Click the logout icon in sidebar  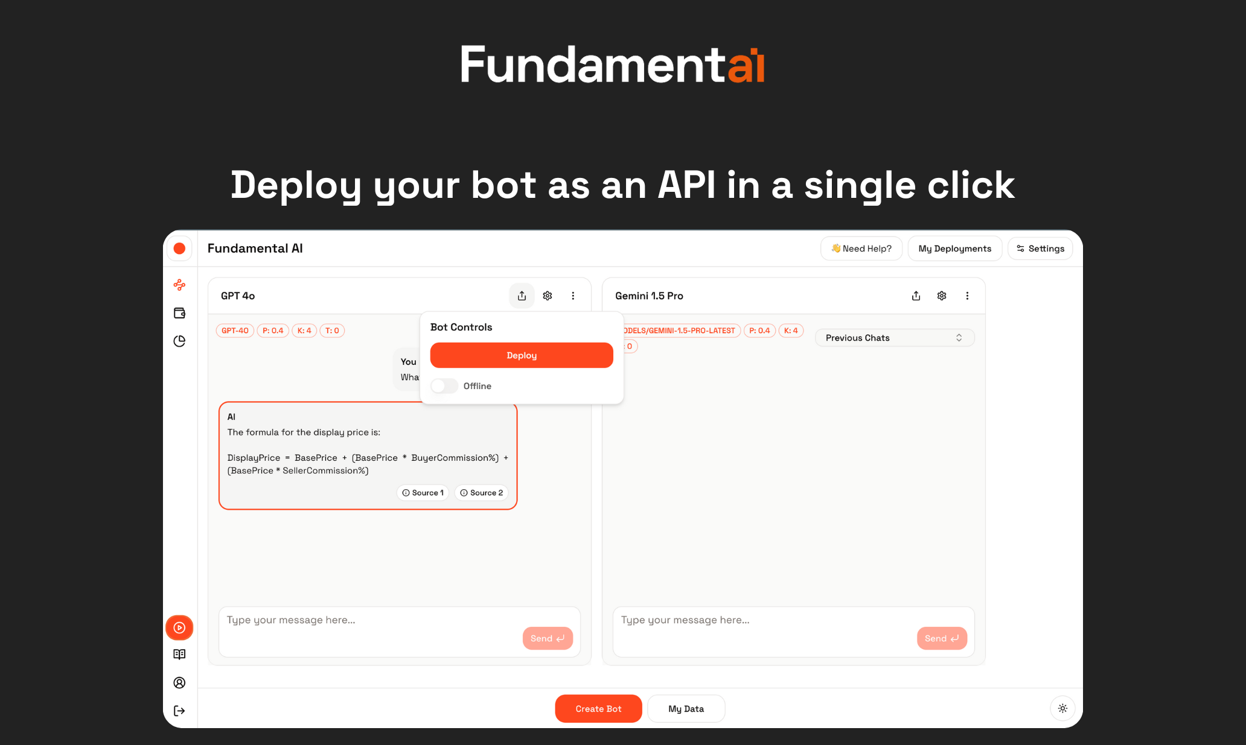pyautogui.click(x=179, y=711)
